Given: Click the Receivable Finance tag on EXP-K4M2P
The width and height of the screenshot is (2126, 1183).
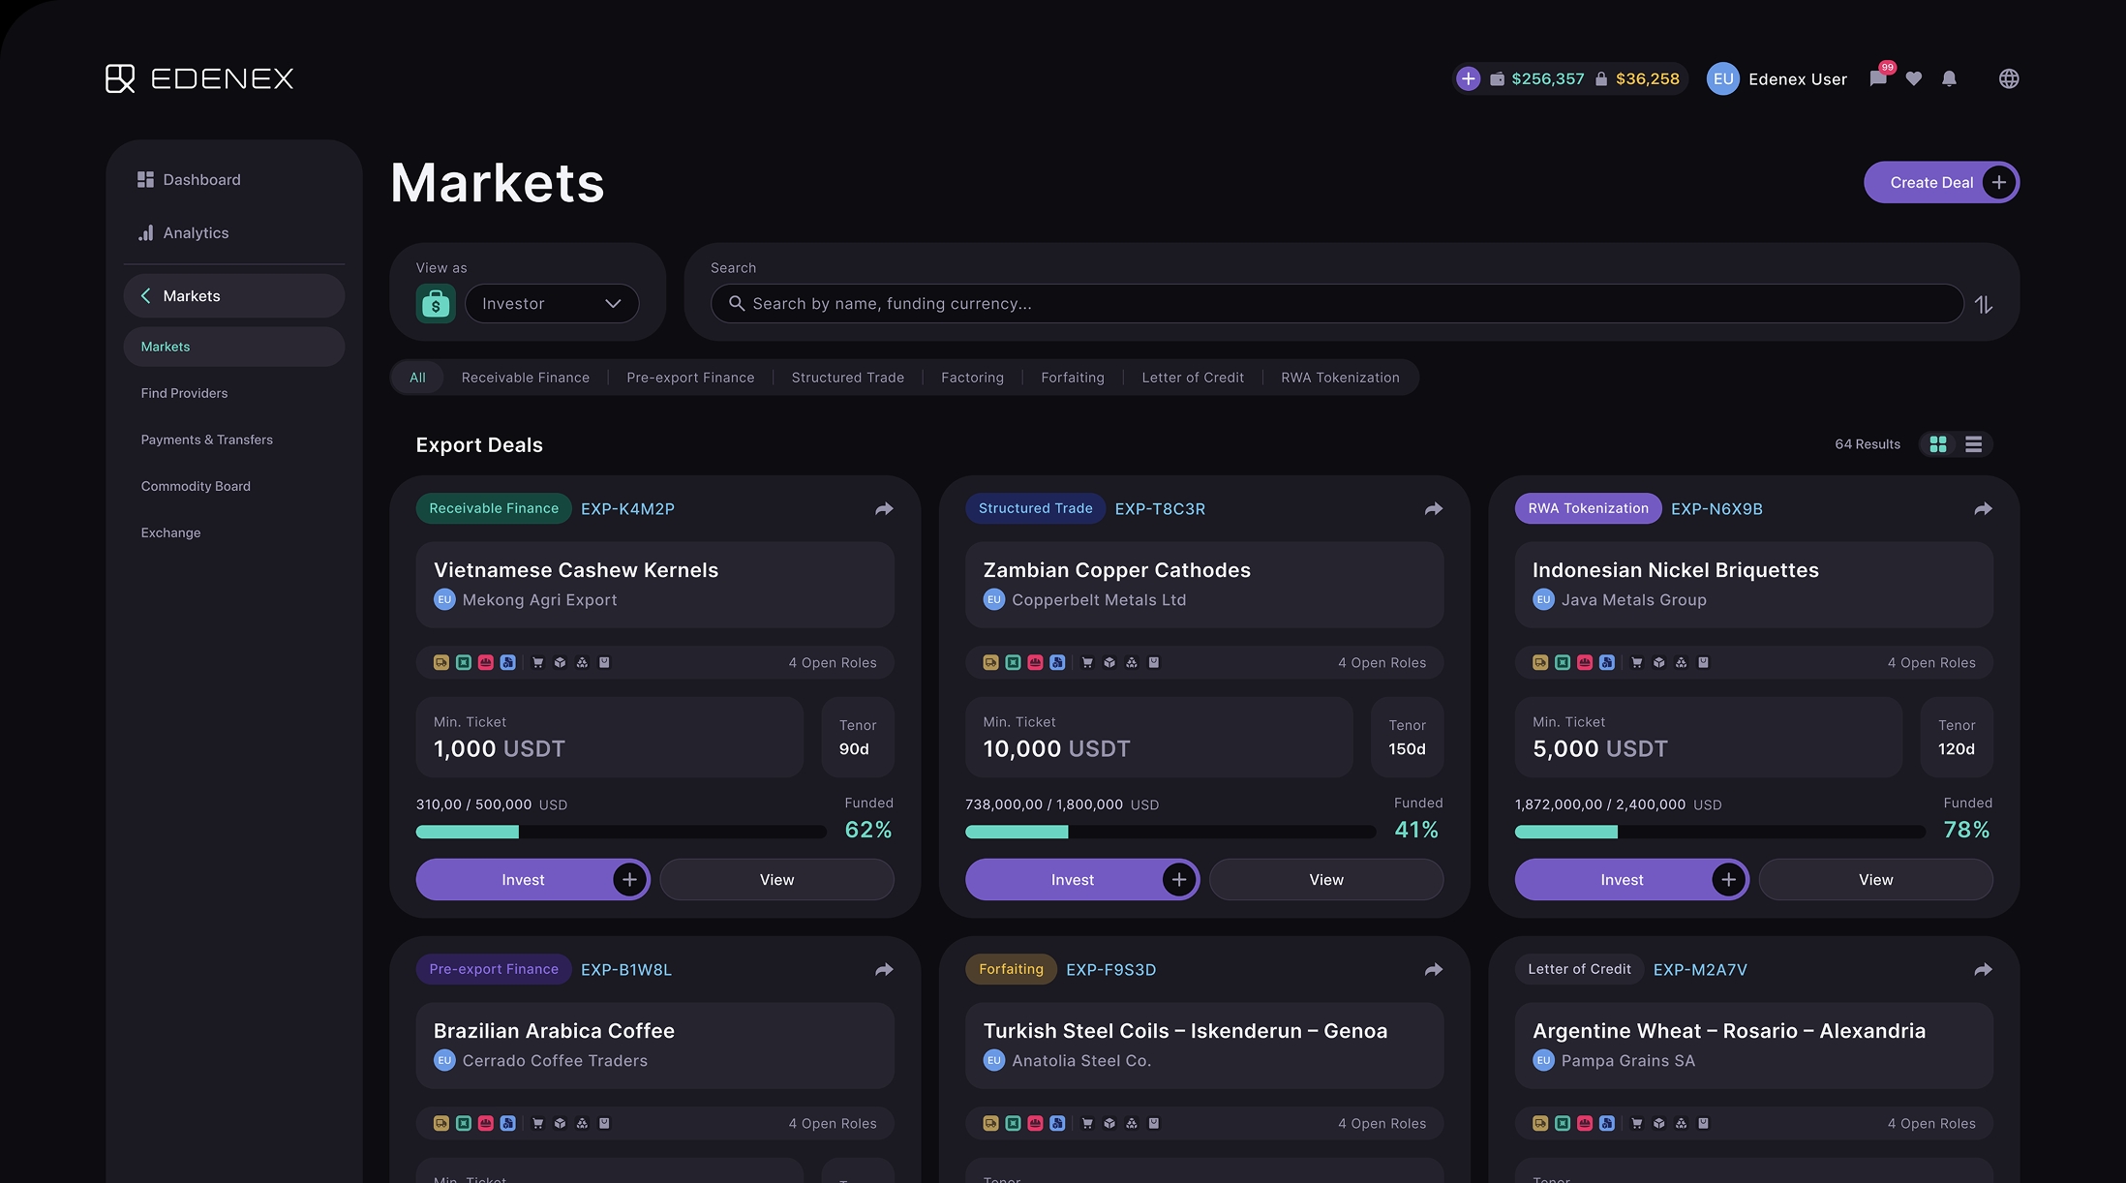Looking at the screenshot, I should [494, 508].
